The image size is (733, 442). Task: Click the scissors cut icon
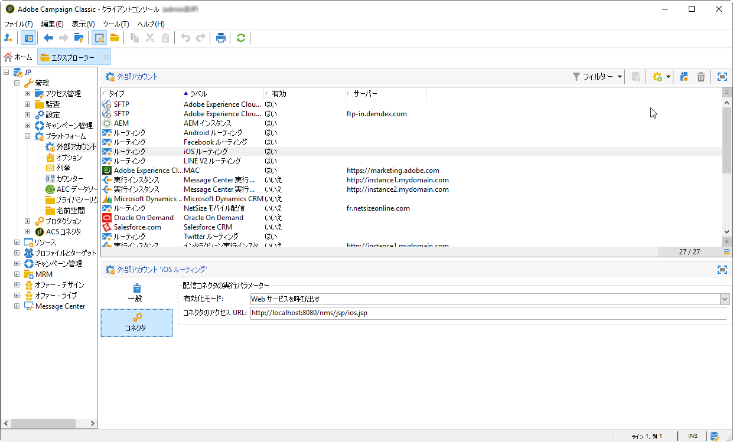pos(150,38)
